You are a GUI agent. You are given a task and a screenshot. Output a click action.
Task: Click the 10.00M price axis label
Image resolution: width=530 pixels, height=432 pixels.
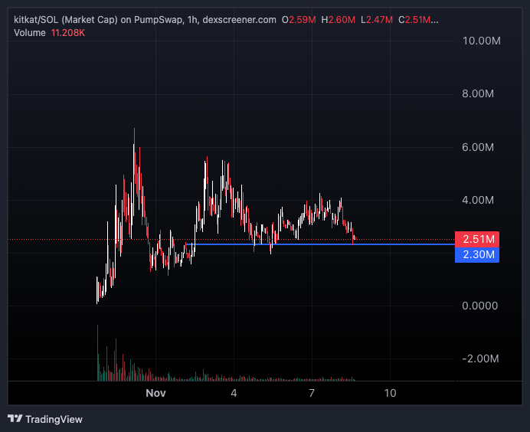coord(481,41)
